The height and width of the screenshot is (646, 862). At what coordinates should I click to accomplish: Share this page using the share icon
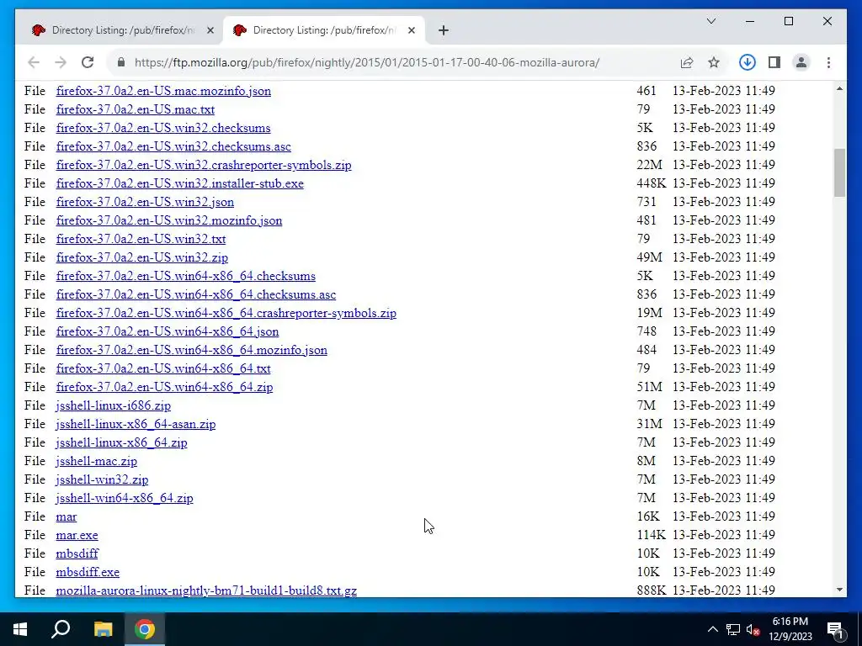point(687,62)
